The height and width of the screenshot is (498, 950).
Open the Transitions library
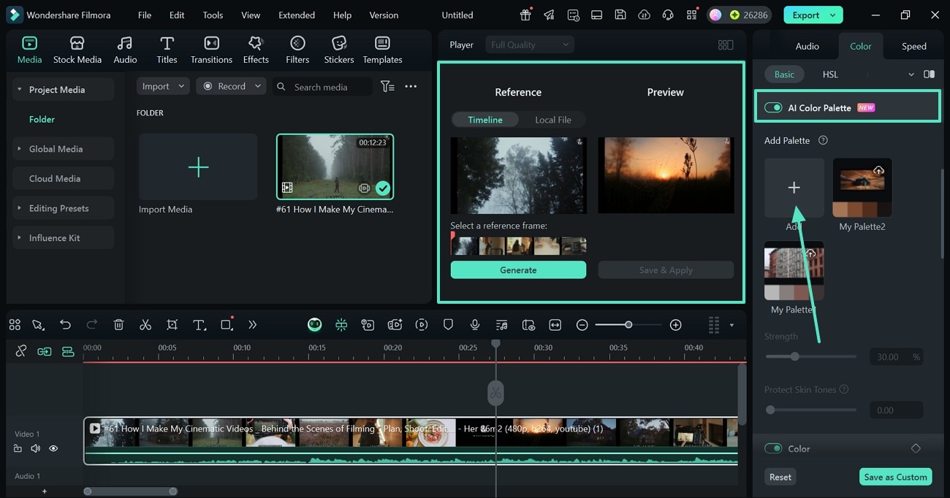(211, 50)
